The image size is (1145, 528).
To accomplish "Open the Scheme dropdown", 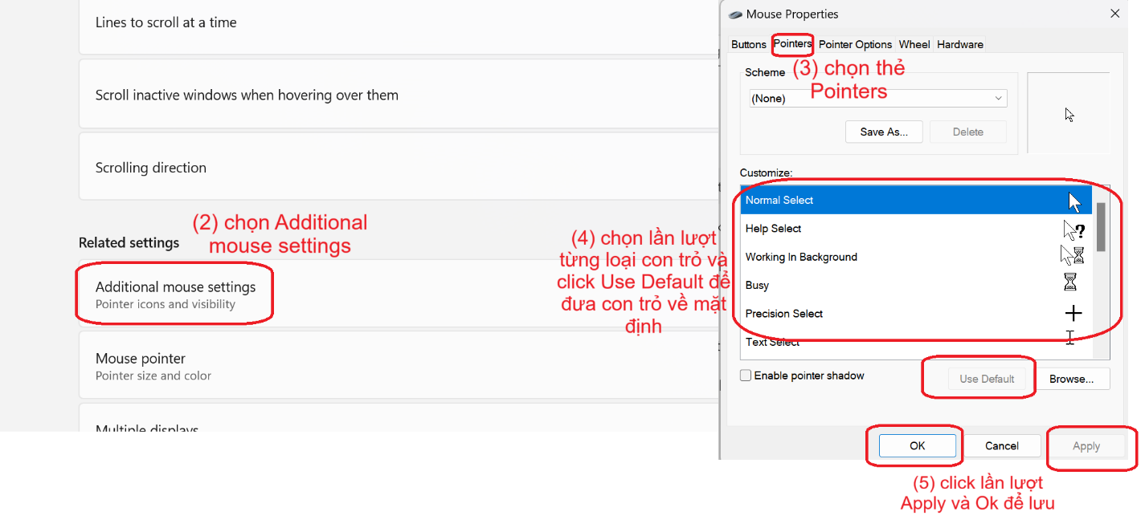I will [x=877, y=99].
